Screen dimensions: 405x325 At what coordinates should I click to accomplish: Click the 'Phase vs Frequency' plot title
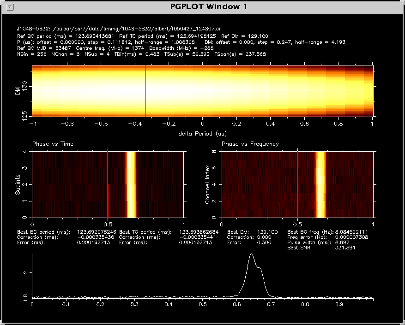pyautogui.click(x=250, y=144)
